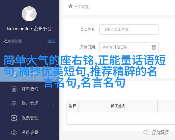Click the deer logo avatar
Image resolution: width=175 pixels, height=140 pixels.
click(29, 14)
